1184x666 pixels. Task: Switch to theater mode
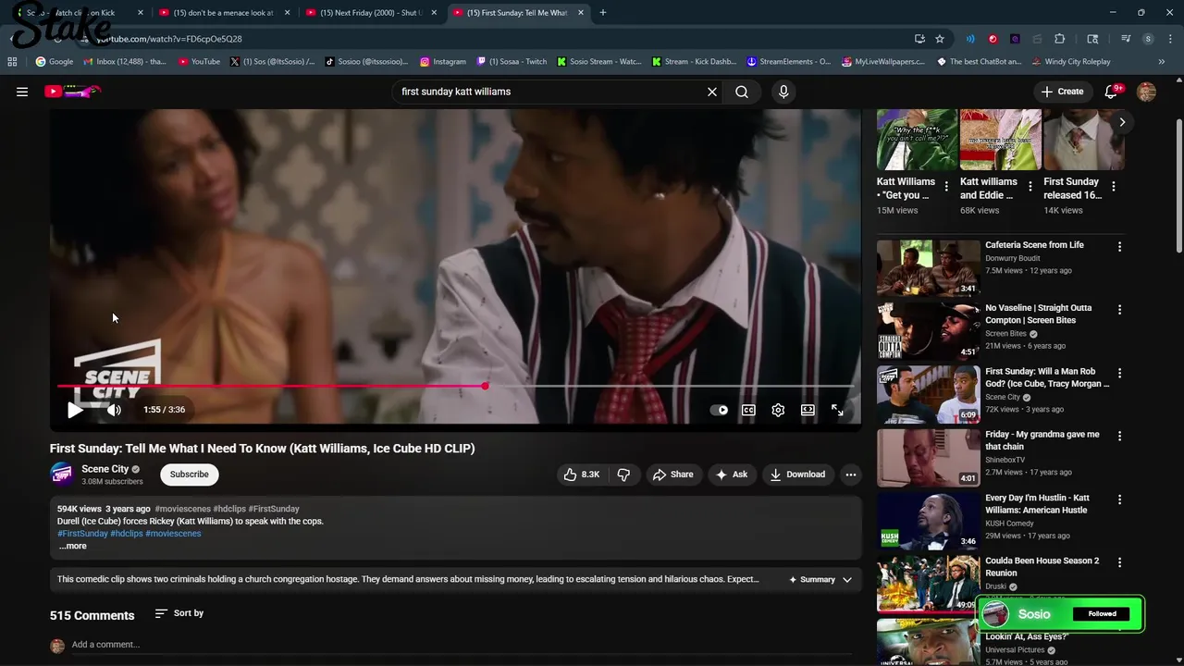pyautogui.click(x=808, y=410)
